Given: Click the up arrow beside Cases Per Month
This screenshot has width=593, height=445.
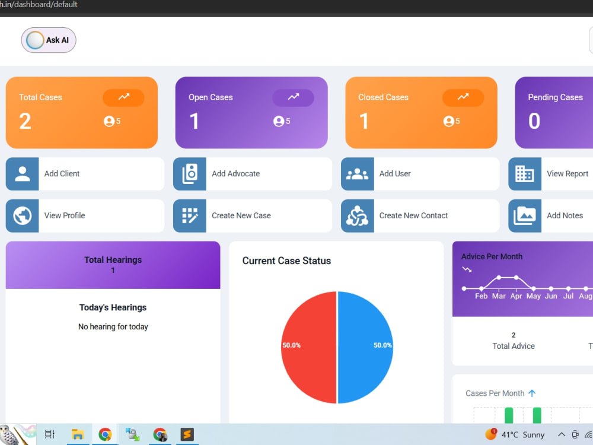Looking at the screenshot, I should 532,393.
